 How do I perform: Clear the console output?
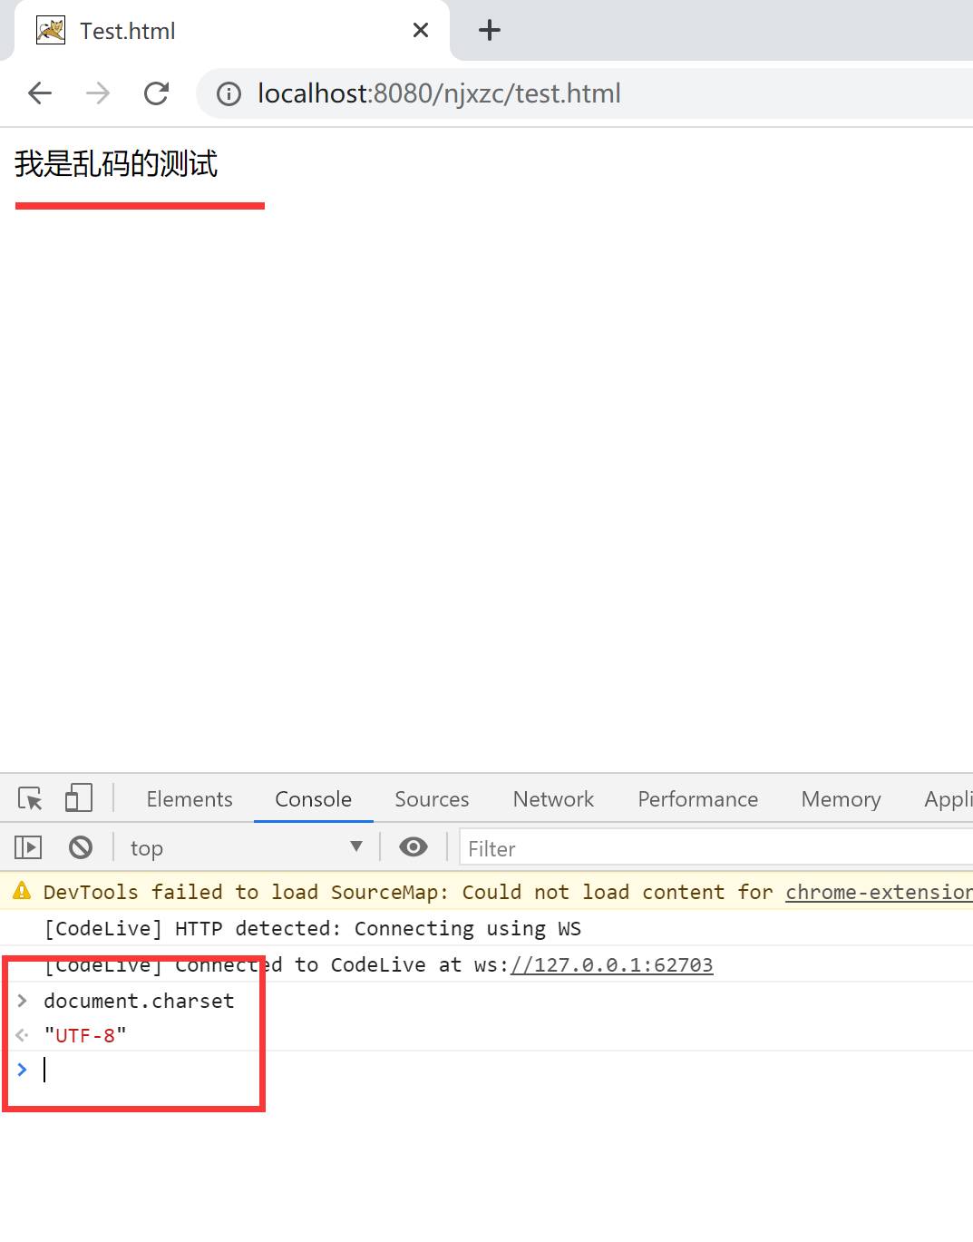pos(81,847)
